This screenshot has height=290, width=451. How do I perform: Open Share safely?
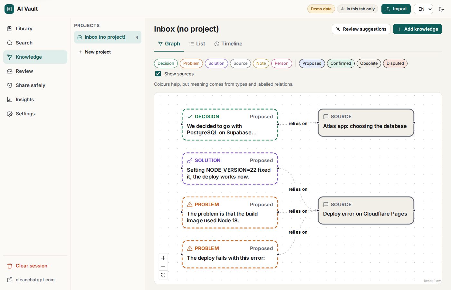coord(35,85)
